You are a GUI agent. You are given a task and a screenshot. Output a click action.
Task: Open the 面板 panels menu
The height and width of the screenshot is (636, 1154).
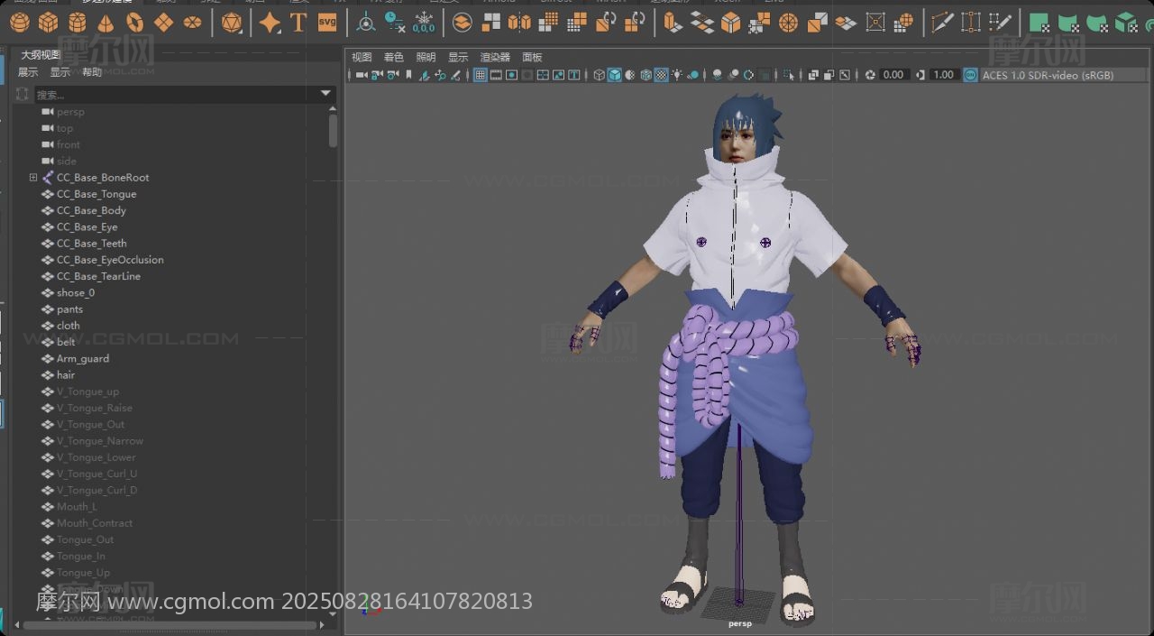click(x=532, y=57)
